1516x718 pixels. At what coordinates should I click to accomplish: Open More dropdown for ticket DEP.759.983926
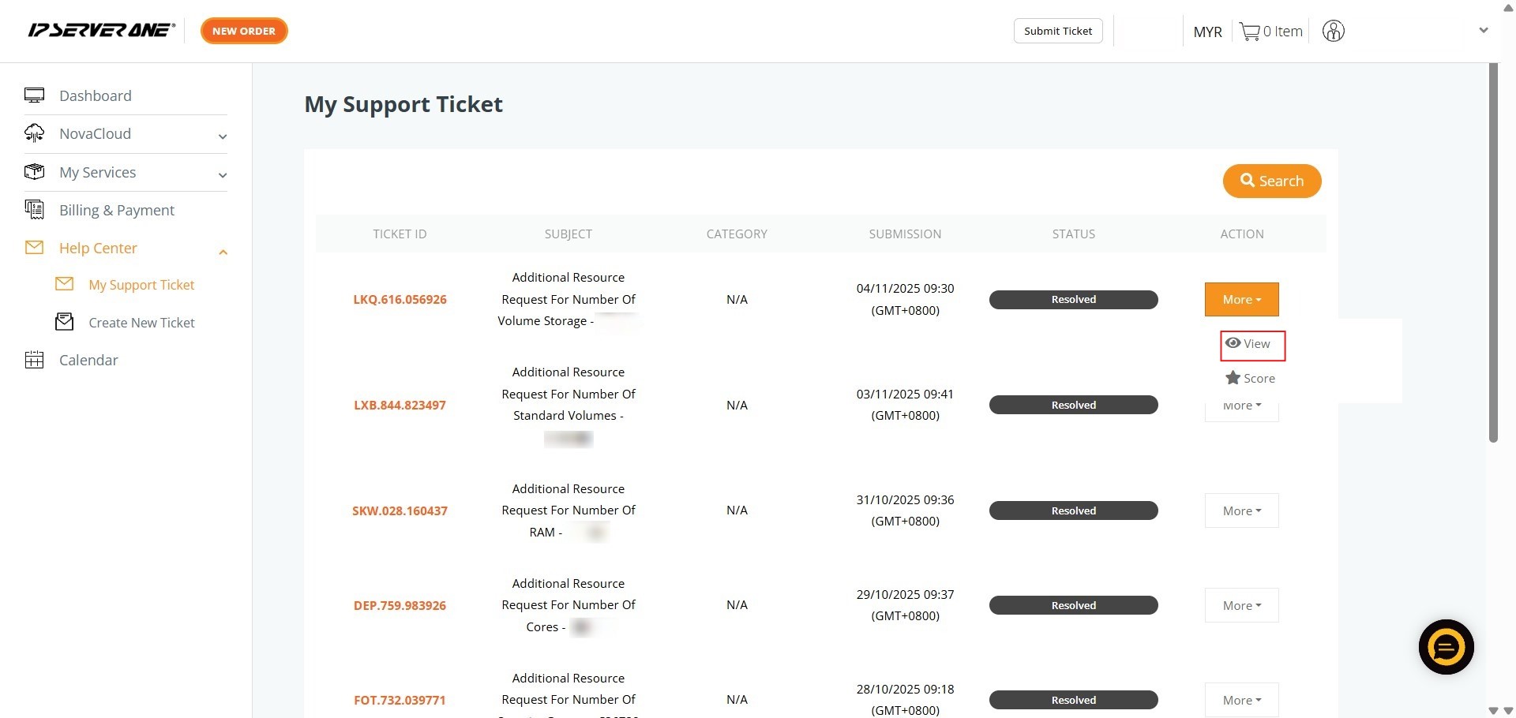point(1241,606)
